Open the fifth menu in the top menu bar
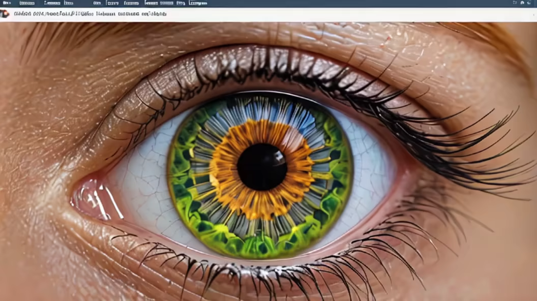 [x=97, y=3]
